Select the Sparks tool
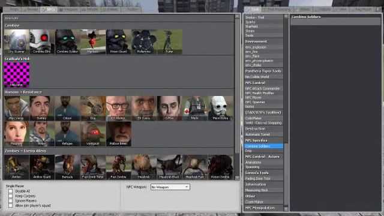This screenshot has width=384, height=216. 263,22
